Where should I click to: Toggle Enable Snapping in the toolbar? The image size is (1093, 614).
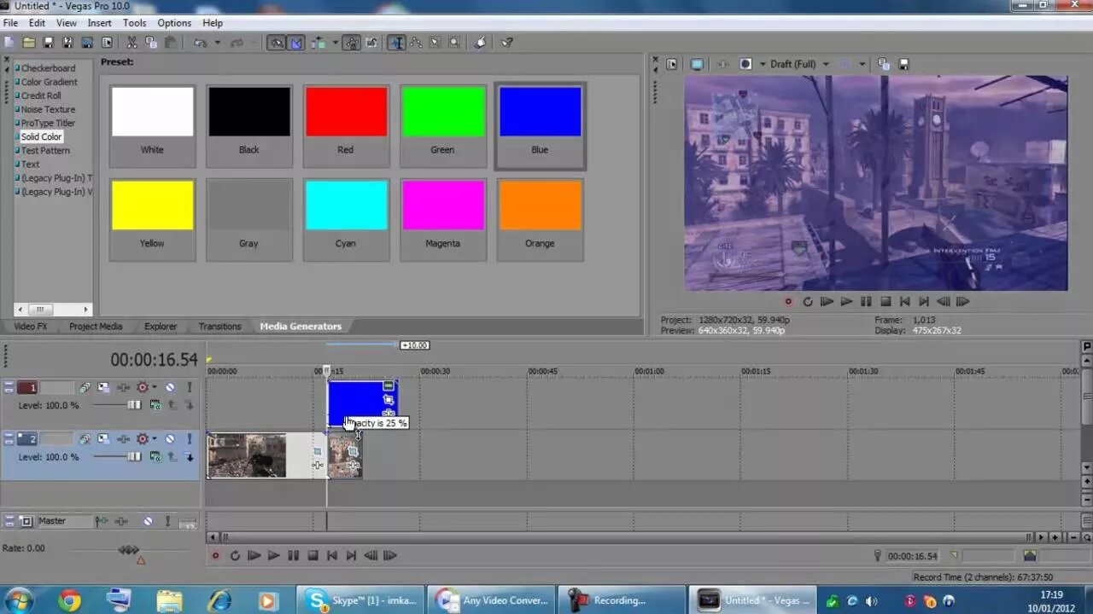[277, 43]
